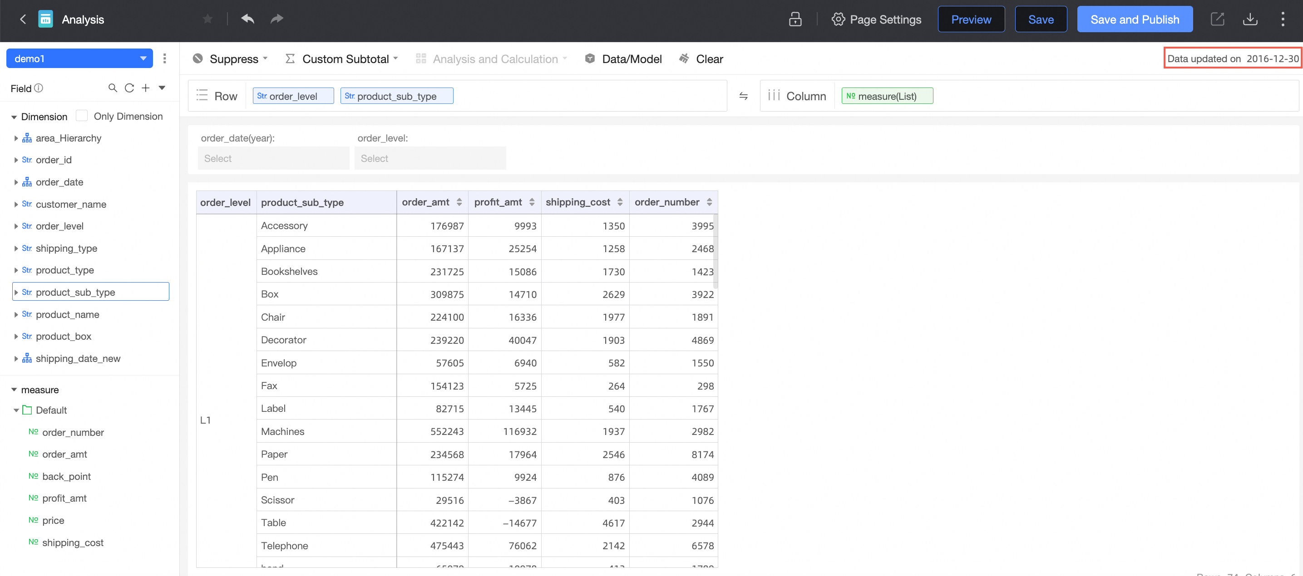Click the redo arrow icon
1303x576 pixels.
click(276, 19)
